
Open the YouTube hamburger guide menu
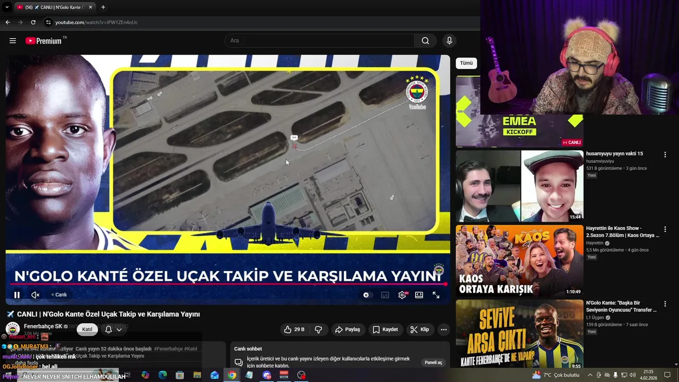pyautogui.click(x=13, y=41)
